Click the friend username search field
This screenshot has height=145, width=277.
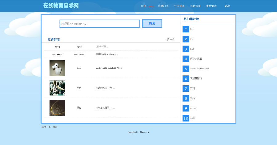coord(100,24)
